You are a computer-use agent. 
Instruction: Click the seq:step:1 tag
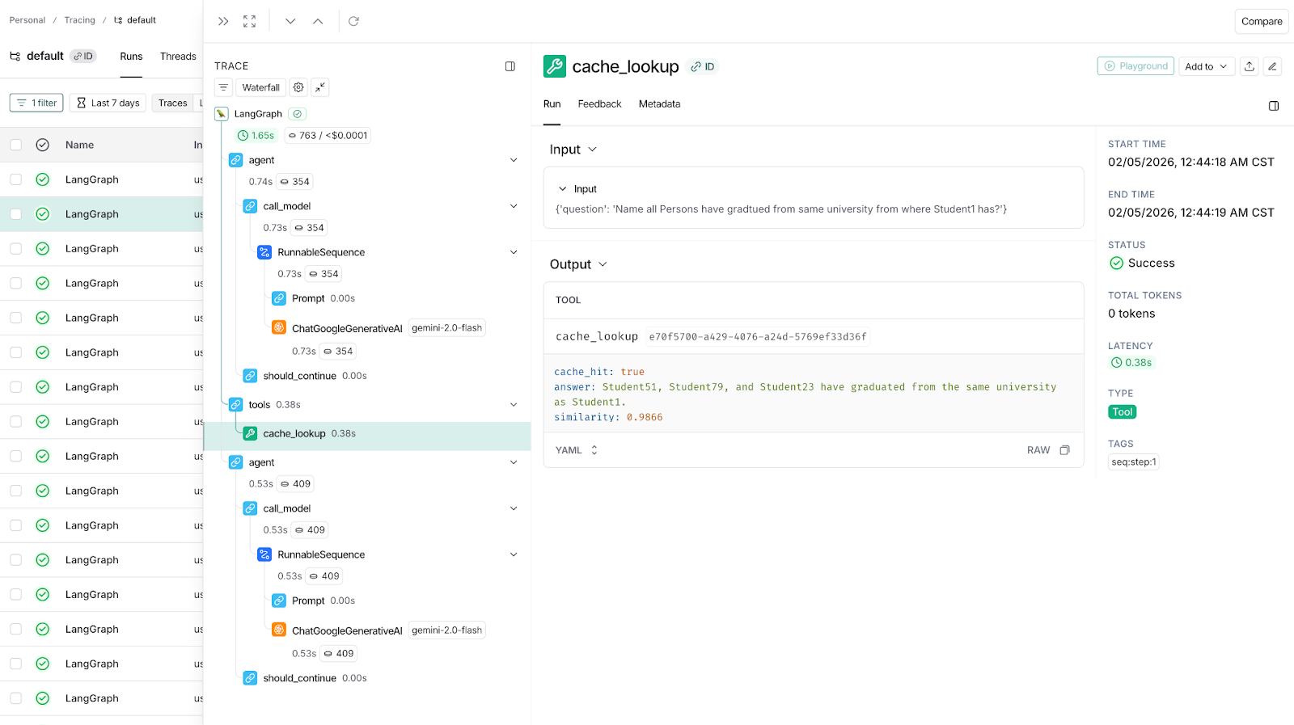[x=1134, y=462]
